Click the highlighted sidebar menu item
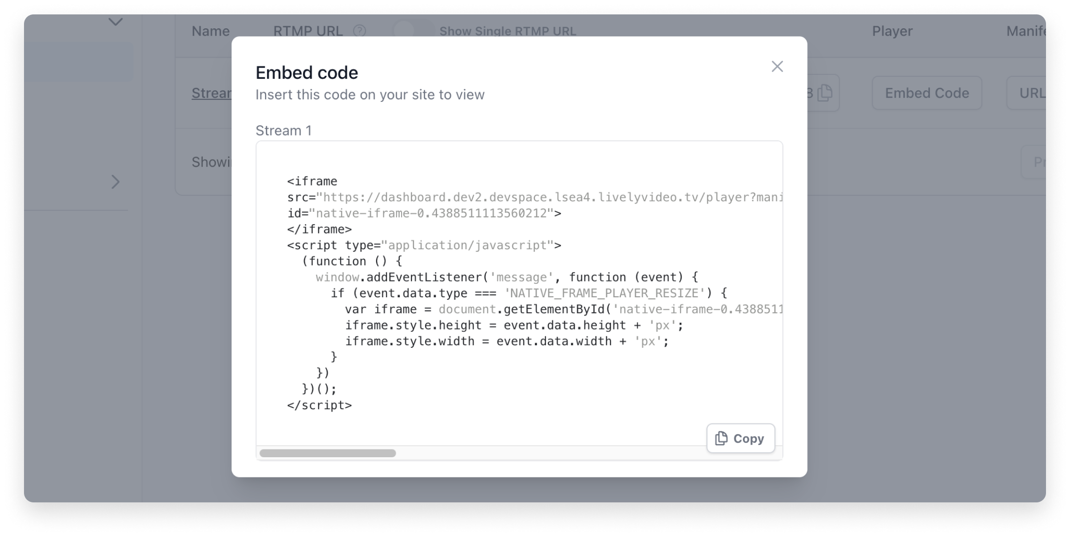 (x=78, y=61)
